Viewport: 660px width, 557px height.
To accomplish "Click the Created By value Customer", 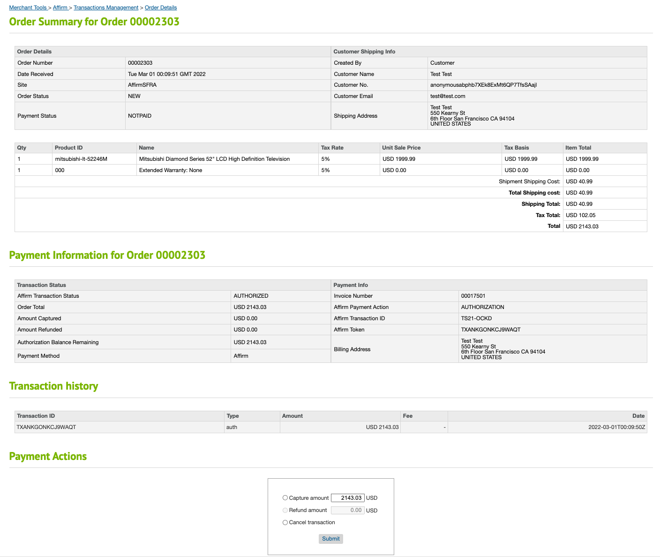I will (x=442, y=63).
